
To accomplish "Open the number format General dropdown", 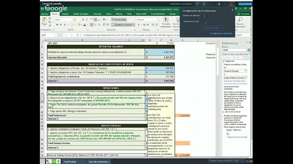I will pos(157,19).
